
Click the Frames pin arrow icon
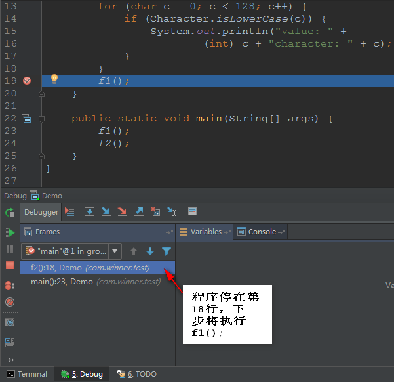170,232
